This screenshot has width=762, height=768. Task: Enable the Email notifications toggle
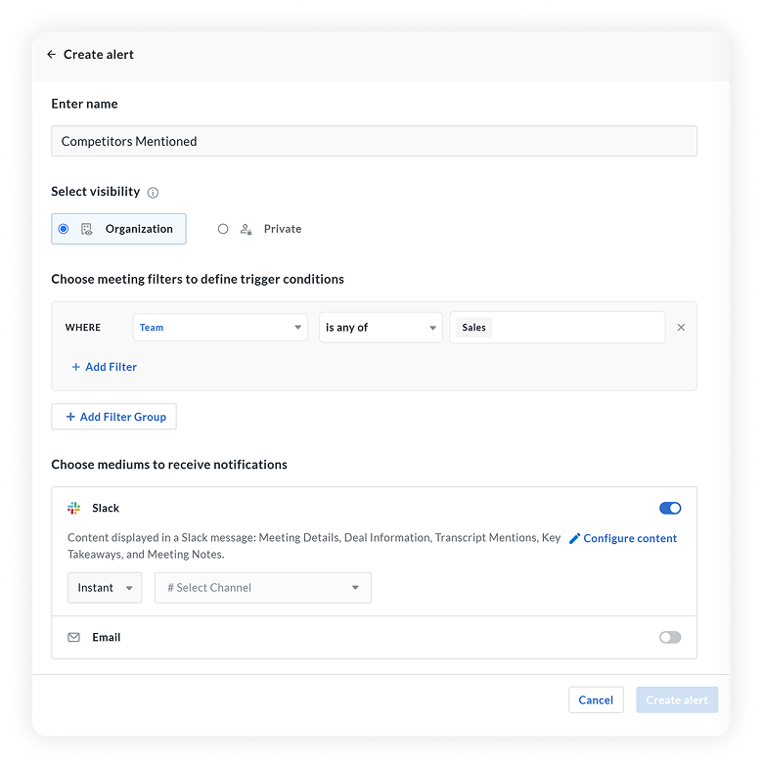click(x=670, y=637)
